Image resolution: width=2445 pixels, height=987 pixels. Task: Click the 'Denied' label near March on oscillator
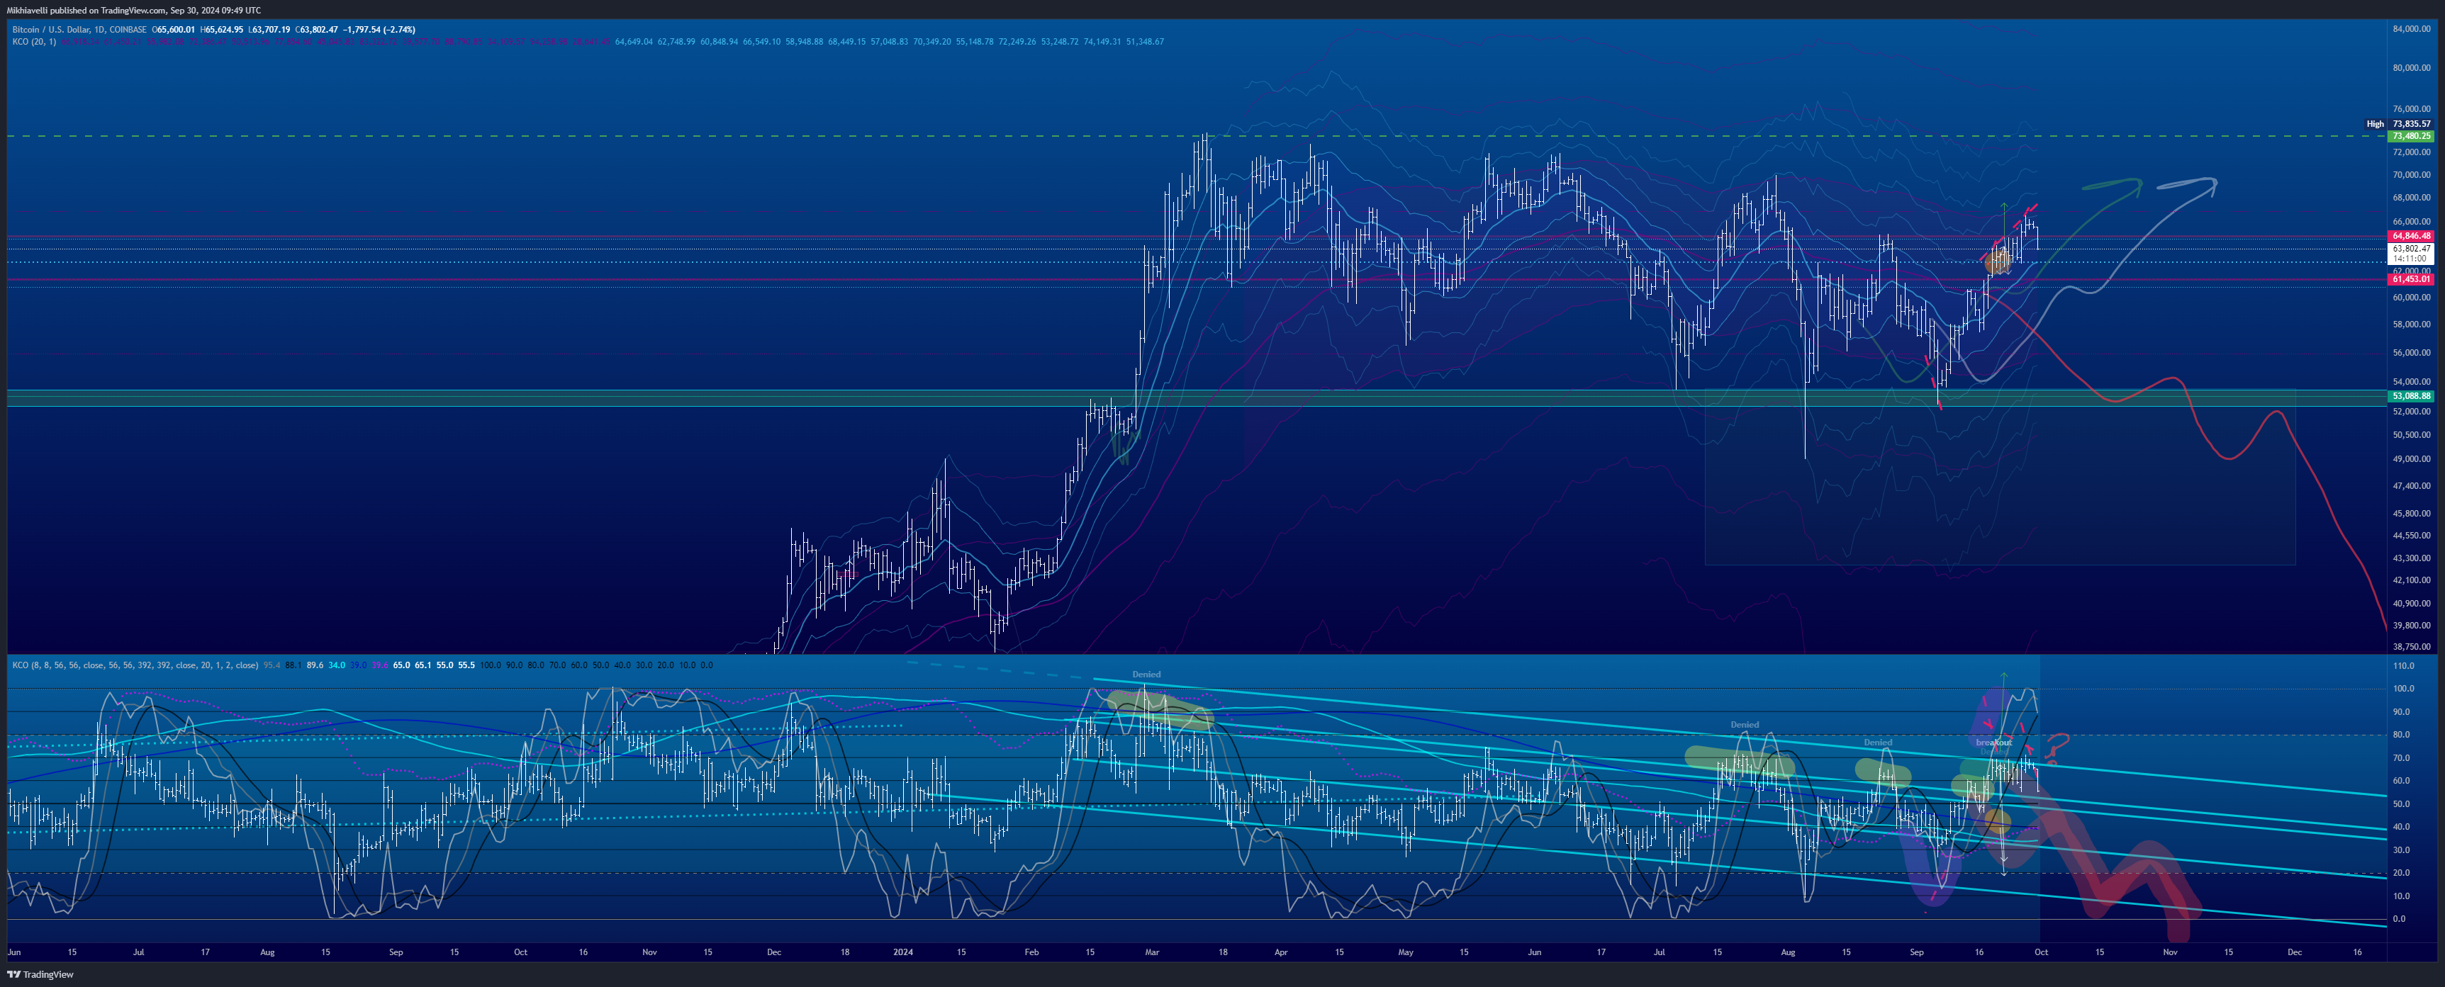pyautogui.click(x=1146, y=675)
